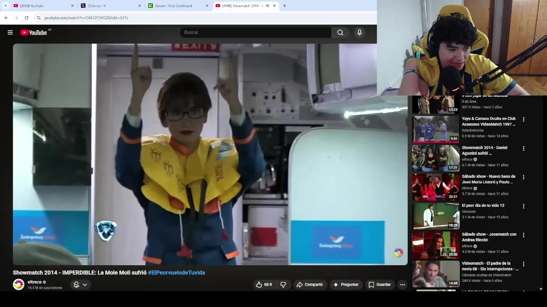View site information icon in address bar
The image size is (547, 307).
38,17
